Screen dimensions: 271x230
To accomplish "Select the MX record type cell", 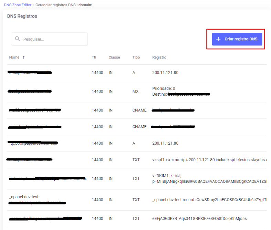I will click(x=136, y=91).
